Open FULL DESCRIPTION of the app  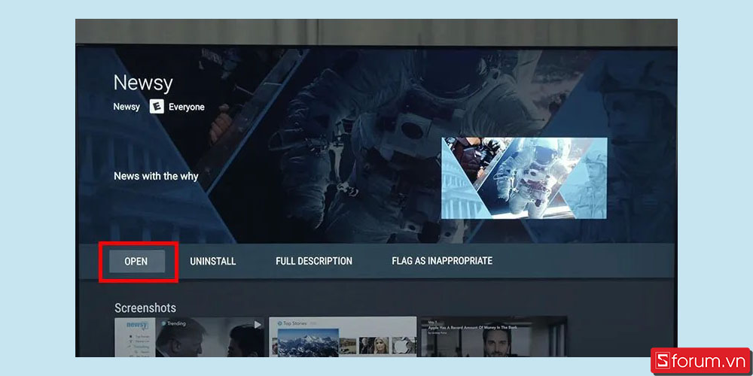click(x=313, y=262)
